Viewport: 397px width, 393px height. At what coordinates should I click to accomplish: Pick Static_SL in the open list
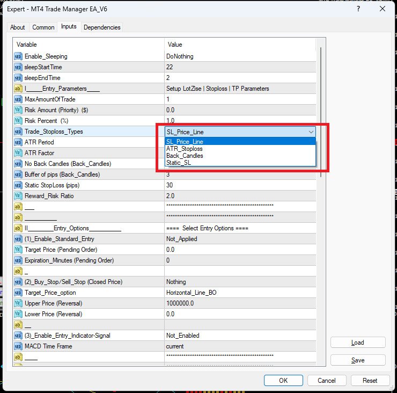pos(179,163)
